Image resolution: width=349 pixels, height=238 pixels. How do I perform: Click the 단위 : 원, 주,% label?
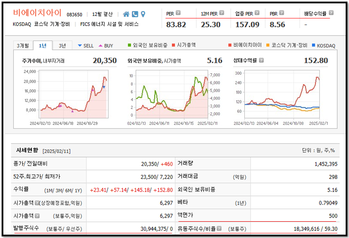point(318,150)
